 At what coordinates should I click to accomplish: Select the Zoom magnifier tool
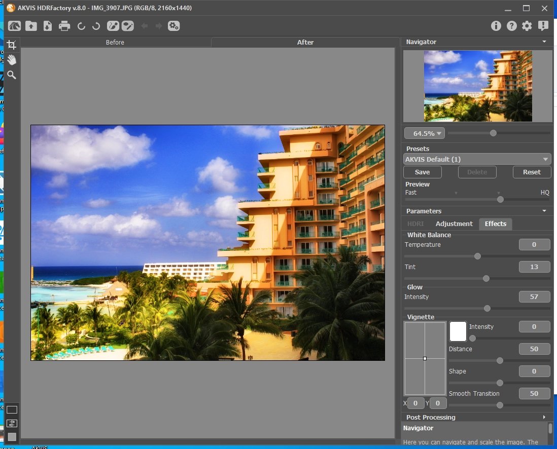[11, 75]
